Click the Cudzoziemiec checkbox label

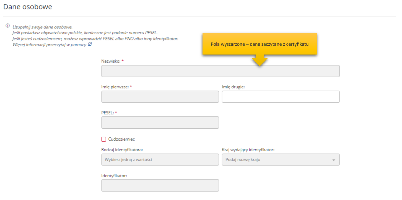(x=121, y=139)
